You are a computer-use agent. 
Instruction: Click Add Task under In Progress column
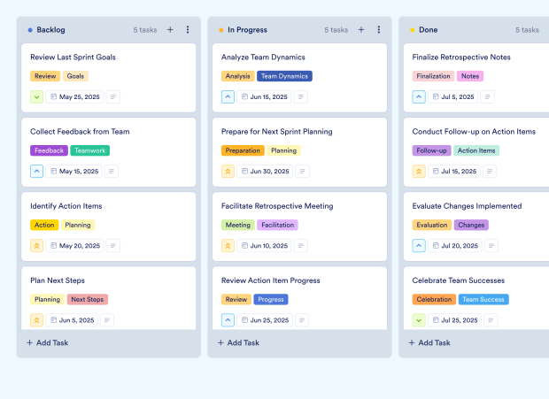click(x=240, y=342)
